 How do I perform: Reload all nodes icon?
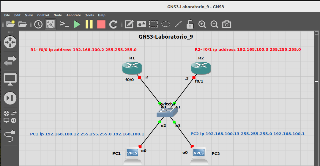click(x=114, y=24)
